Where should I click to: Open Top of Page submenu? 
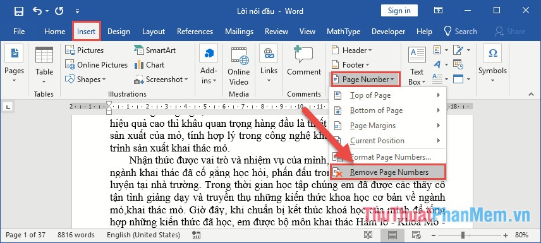tap(388, 95)
